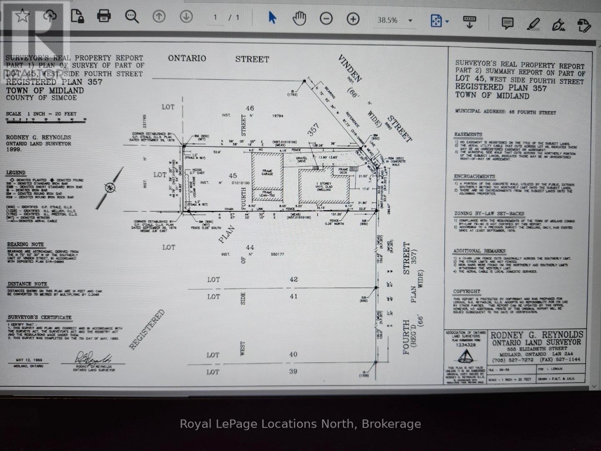Click the star bookmark icon

point(23,16)
